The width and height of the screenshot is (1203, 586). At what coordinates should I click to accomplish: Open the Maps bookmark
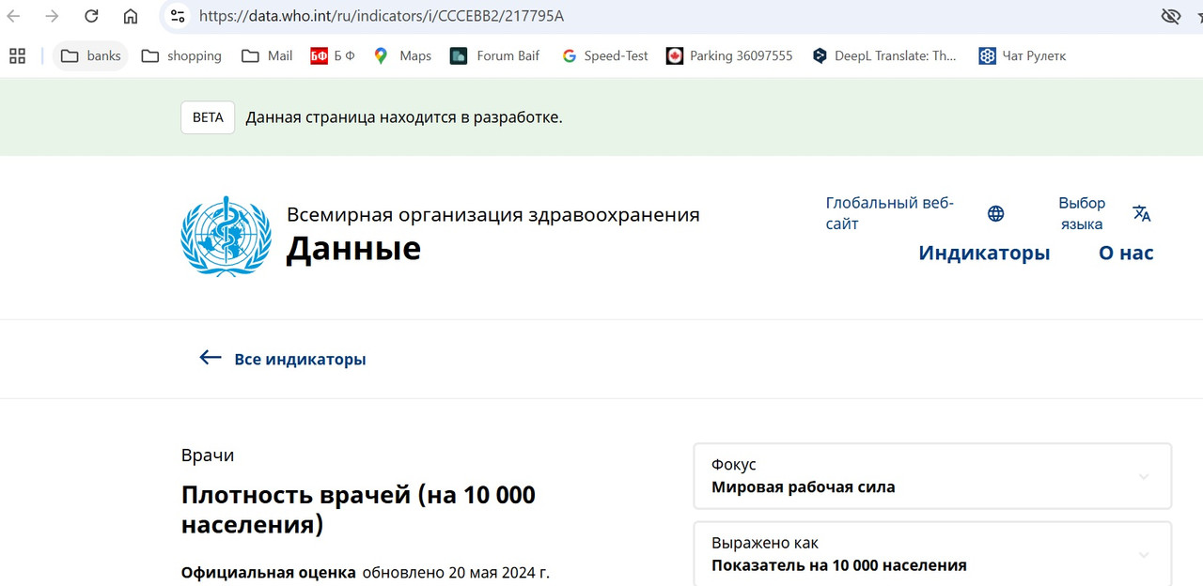402,56
